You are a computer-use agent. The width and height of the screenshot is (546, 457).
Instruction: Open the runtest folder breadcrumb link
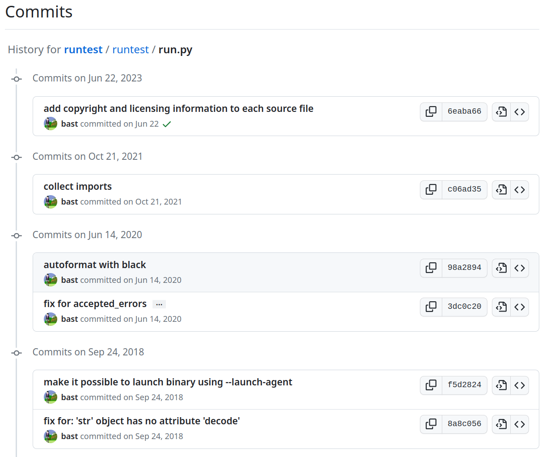coord(131,49)
